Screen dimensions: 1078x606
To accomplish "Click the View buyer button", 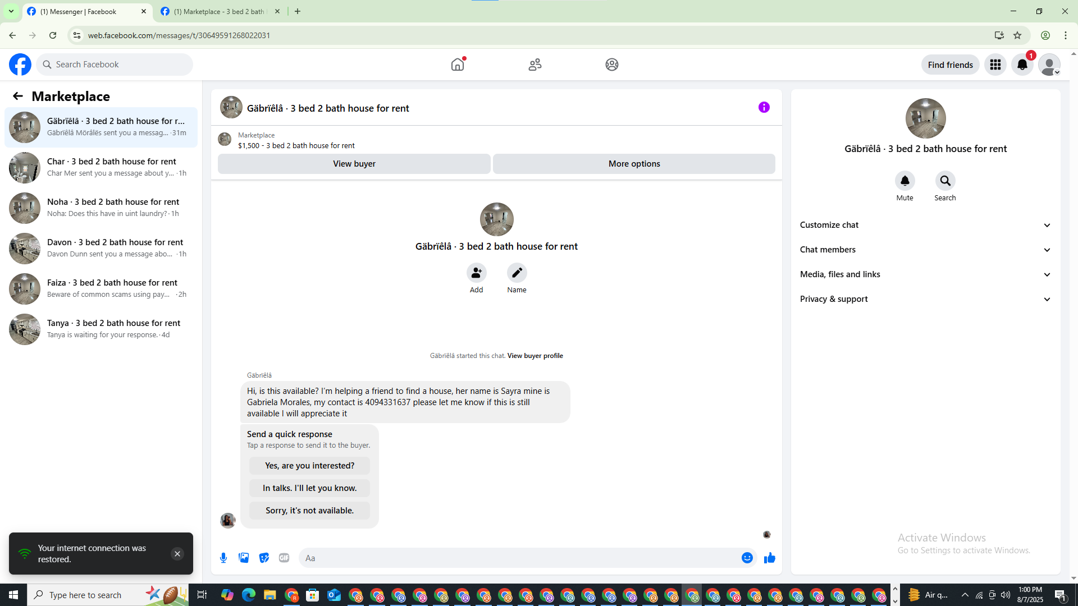I will 354,164.
